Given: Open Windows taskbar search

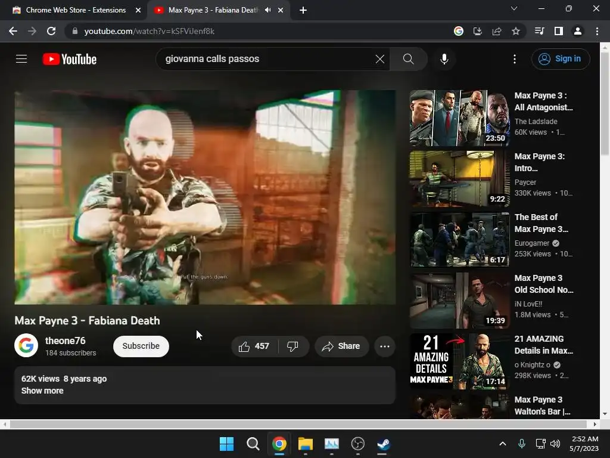Looking at the screenshot, I should [x=253, y=444].
